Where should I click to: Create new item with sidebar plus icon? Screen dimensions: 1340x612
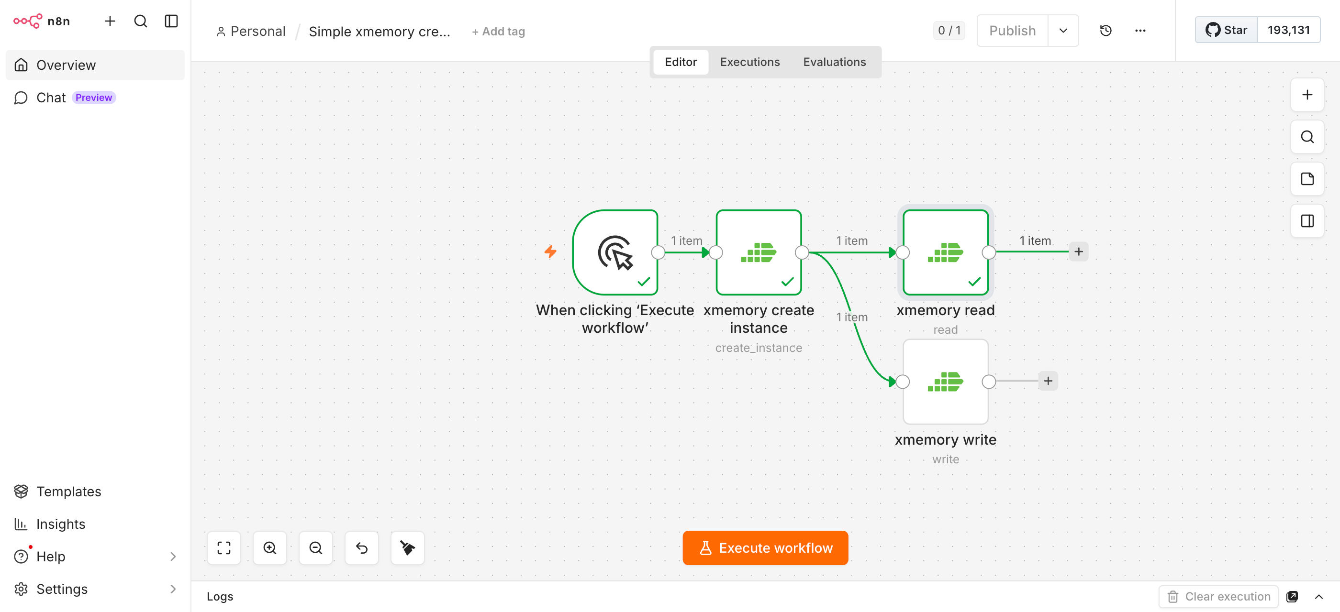pos(110,21)
